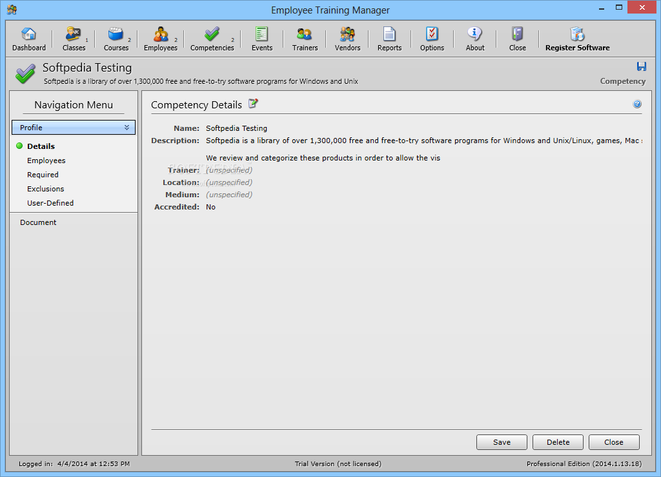Screen dimensions: 661x477
Task: Open the Options settings
Action: tap(432, 39)
